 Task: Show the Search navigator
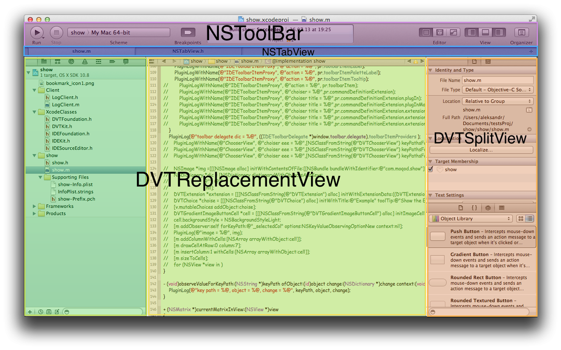[71, 62]
